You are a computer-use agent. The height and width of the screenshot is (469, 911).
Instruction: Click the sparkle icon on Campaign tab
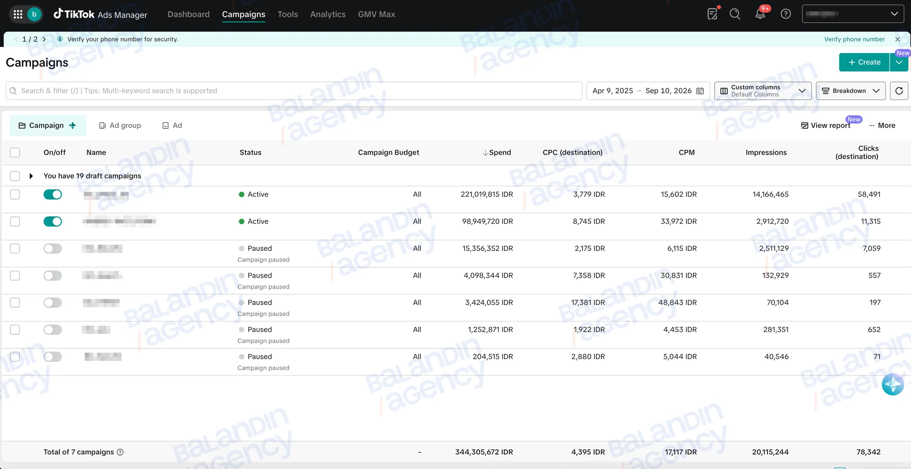click(x=72, y=125)
